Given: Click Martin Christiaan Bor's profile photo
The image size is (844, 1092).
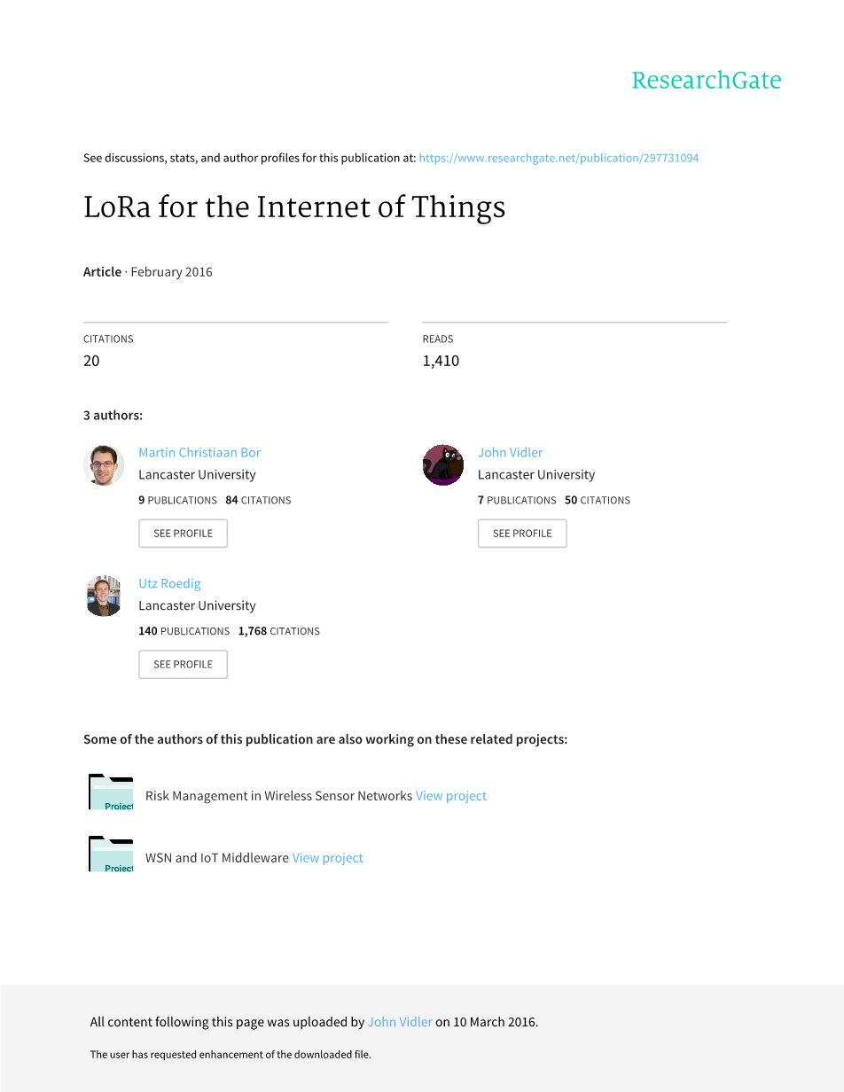Looking at the screenshot, I should click(x=104, y=465).
